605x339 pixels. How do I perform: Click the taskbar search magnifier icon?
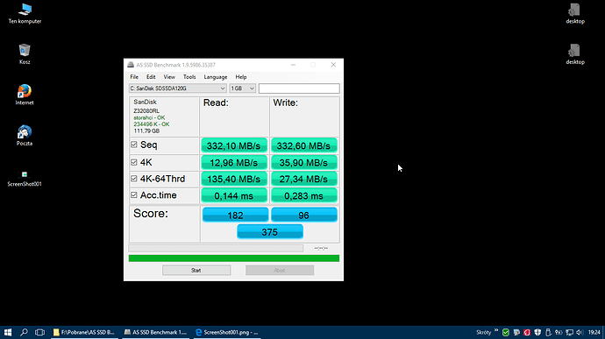click(x=24, y=332)
